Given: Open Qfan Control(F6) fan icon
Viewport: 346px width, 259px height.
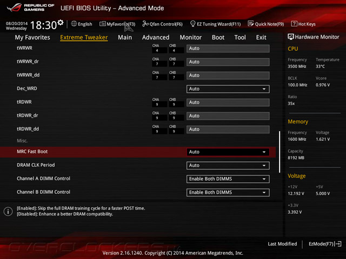Looking at the screenshot, I should tap(145, 24).
